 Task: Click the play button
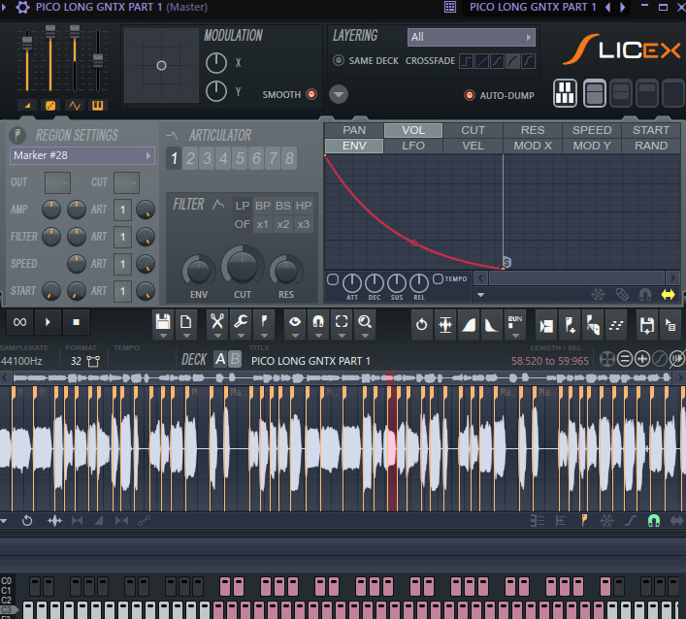(x=48, y=322)
